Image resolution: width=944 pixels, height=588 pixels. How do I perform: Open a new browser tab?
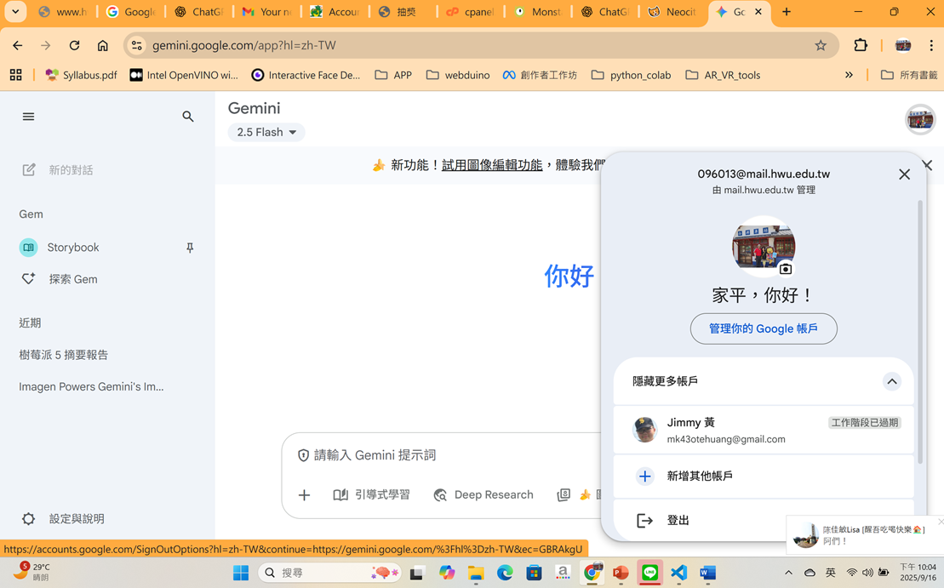[x=787, y=11]
